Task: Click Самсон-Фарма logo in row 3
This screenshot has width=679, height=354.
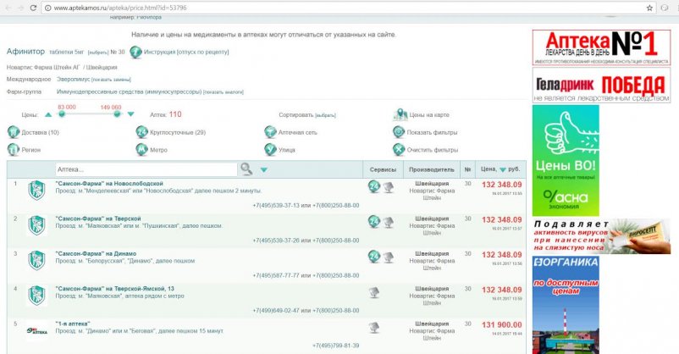Action: click(36, 260)
